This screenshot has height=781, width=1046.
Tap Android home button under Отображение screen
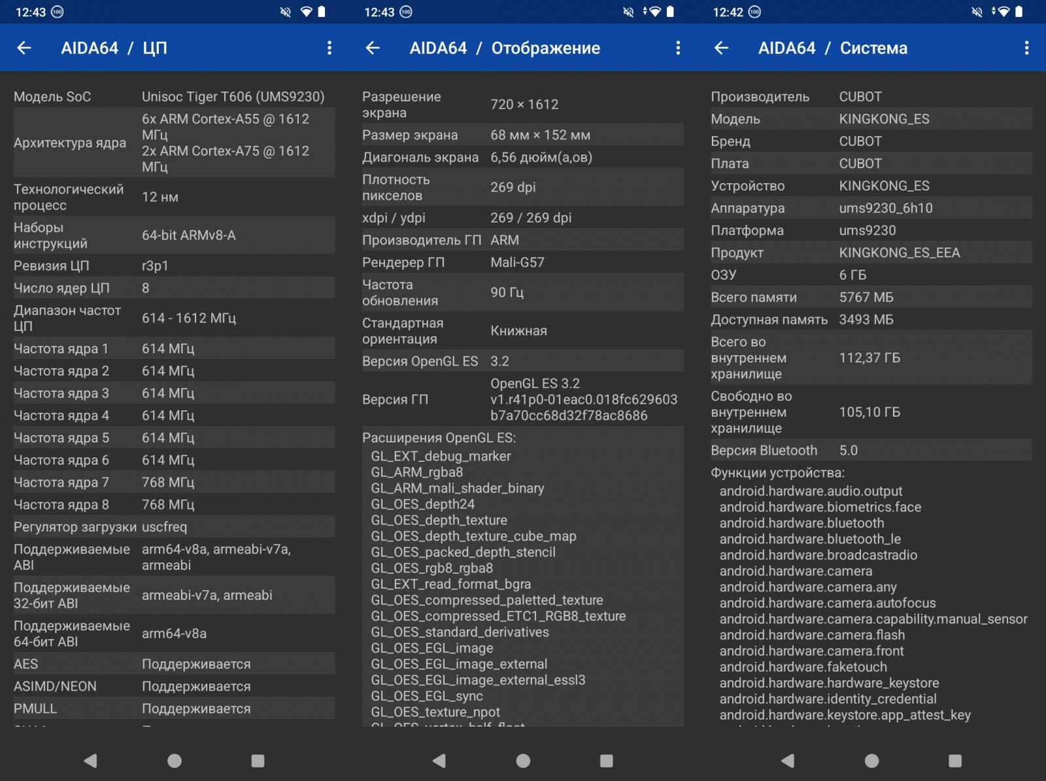click(523, 760)
